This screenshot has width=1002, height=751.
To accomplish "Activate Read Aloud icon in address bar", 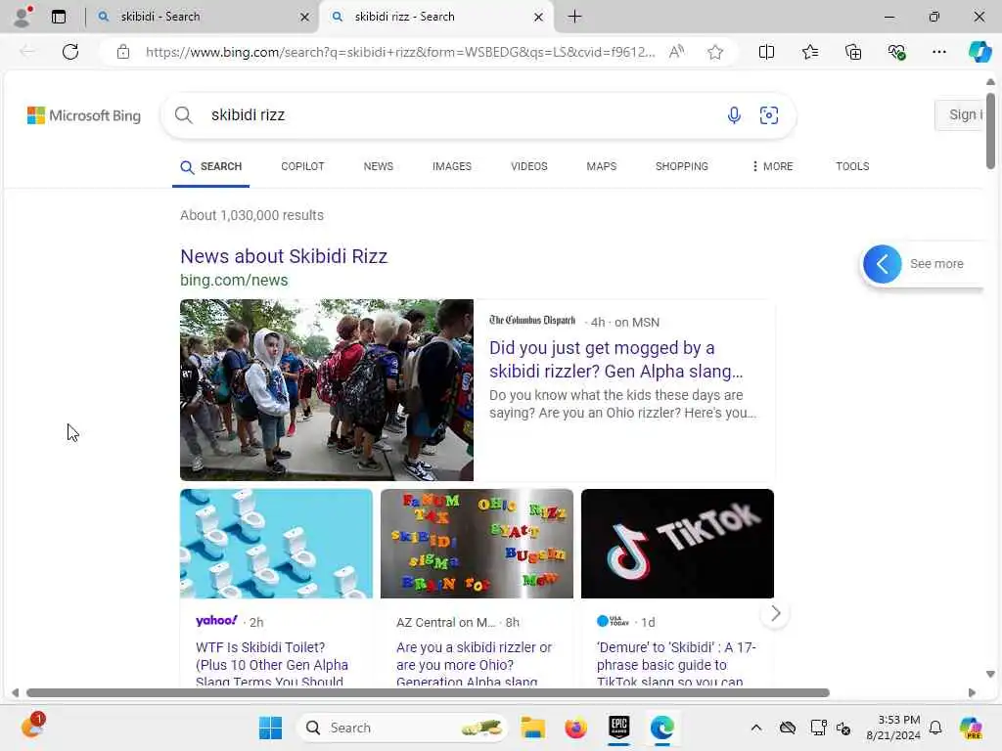I will click(x=676, y=52).
